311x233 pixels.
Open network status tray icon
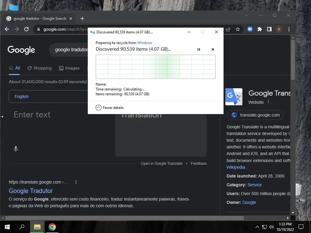(x=265, y=227)
